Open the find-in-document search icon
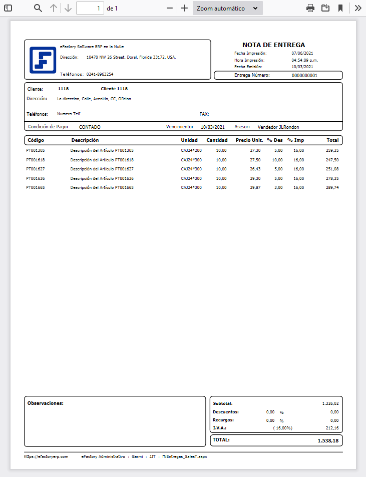The height and width of the screenshot is (477, 366). point(38,8)
